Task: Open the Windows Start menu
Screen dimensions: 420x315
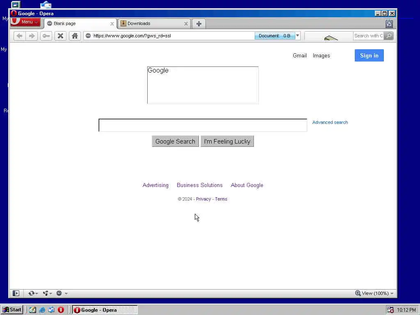Action: (x=12, y=310)
